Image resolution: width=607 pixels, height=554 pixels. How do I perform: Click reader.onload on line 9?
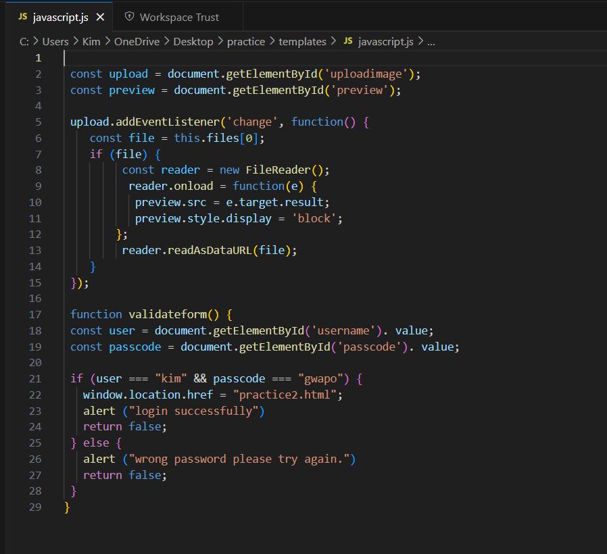tap(171, 186)
